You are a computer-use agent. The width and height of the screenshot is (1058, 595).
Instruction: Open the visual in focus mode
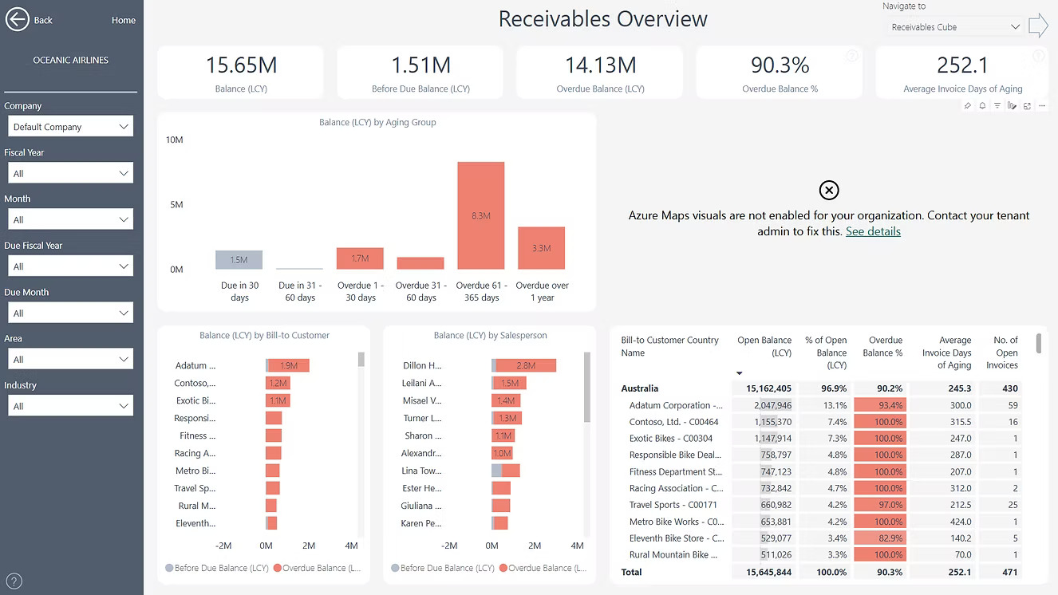1027,105
